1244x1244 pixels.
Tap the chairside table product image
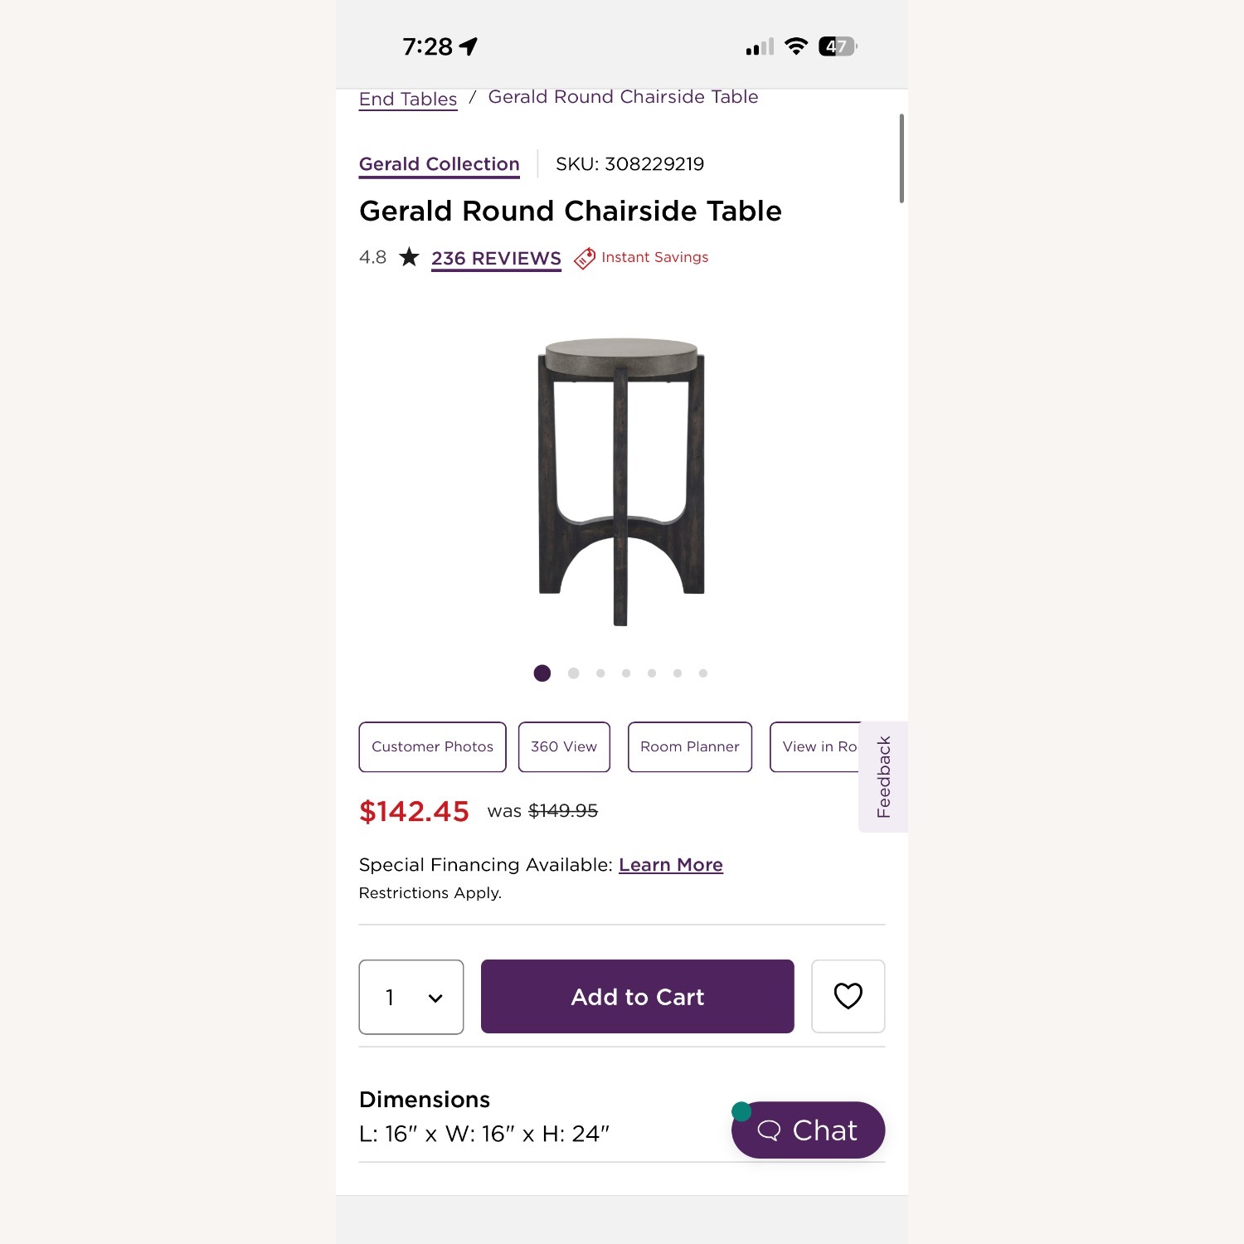[621, 481]
